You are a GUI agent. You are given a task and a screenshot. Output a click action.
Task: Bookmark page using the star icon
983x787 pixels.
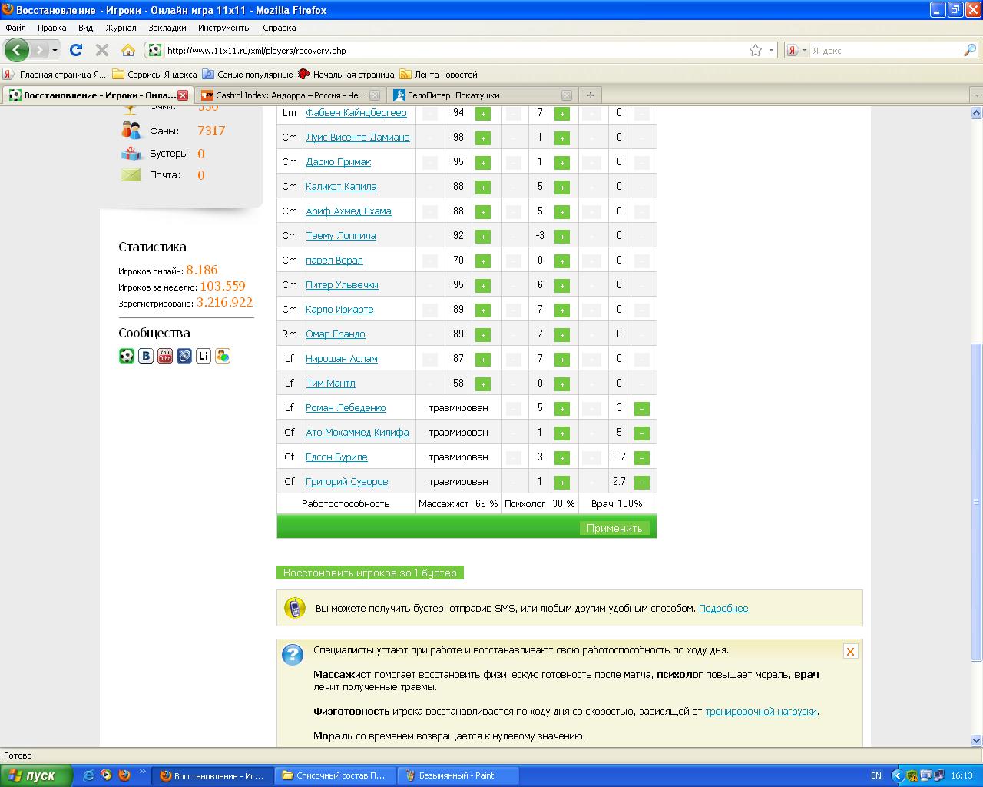[756, 50]
